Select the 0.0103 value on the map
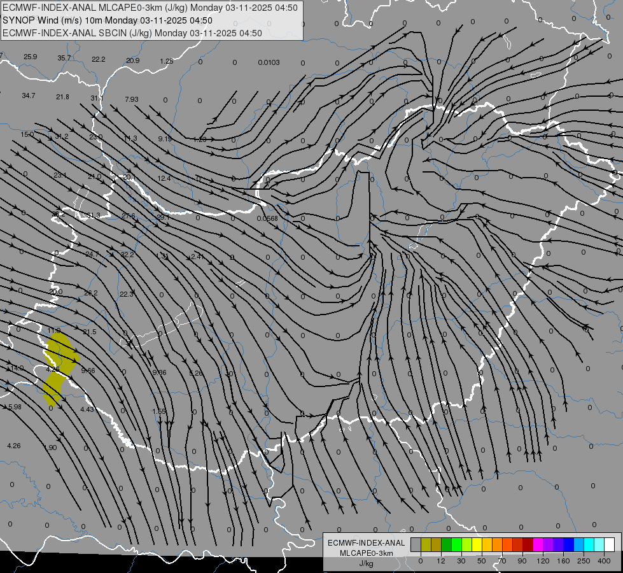Image resolution: width=623 pixels, height=573 pixels. coord(269,62)
